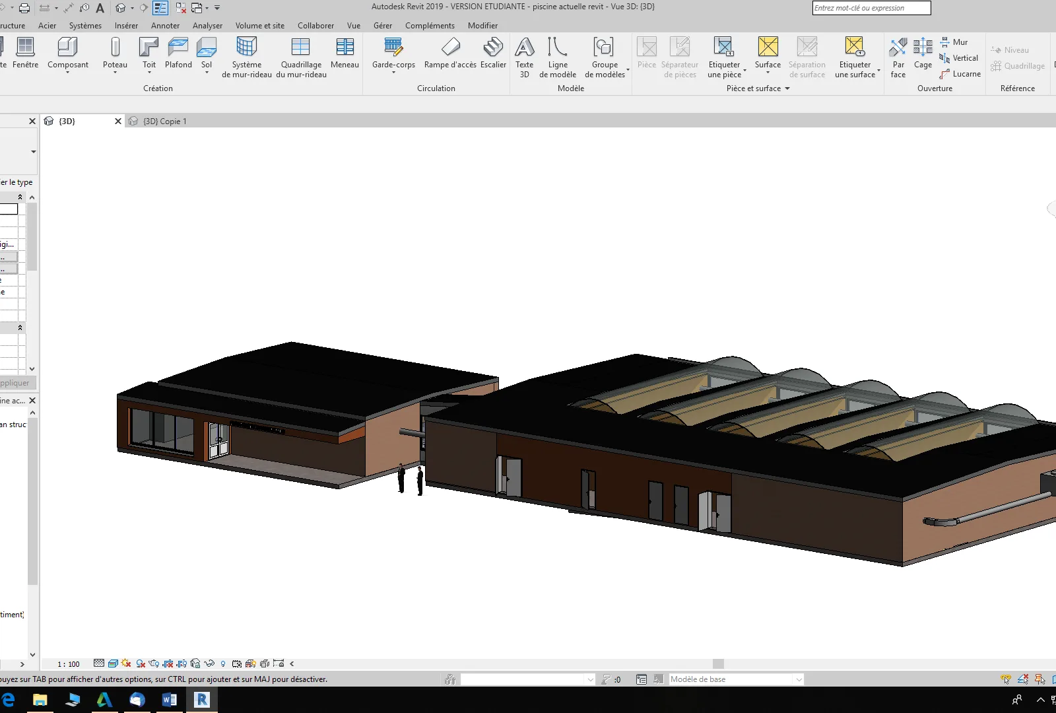Open the default 3D view house icon

pos(120,8)
